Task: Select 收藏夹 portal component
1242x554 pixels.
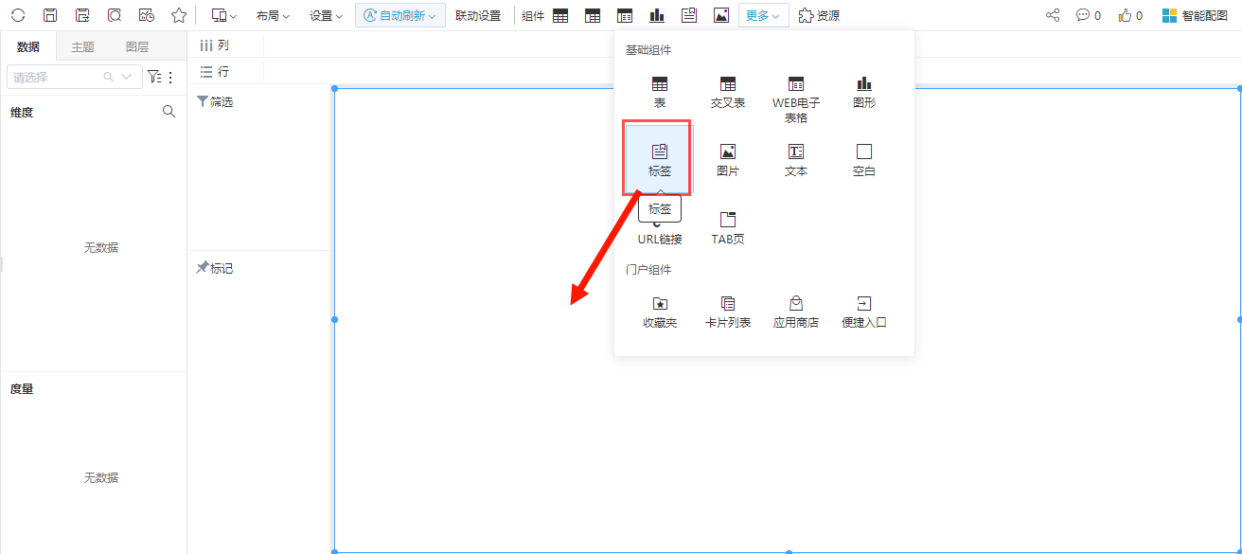Action: click(660, 312)
